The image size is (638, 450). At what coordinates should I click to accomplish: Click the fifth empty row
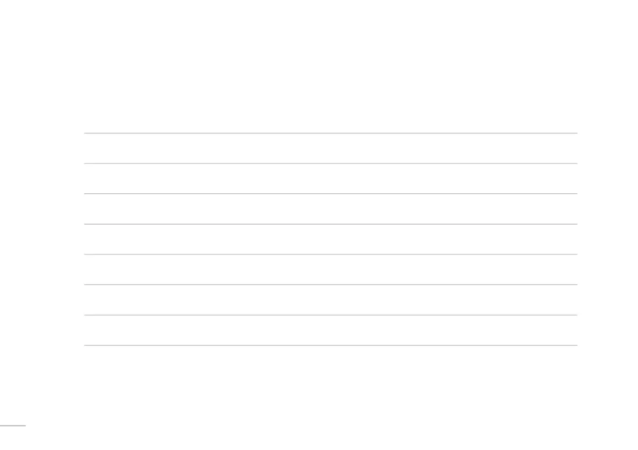coord(330,269)
